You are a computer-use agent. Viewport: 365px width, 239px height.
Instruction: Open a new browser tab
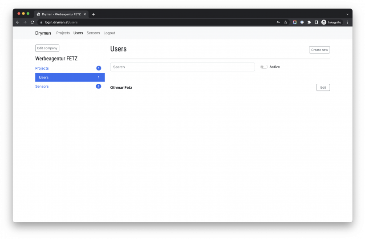pyautogui.click(x=93, y=14)
